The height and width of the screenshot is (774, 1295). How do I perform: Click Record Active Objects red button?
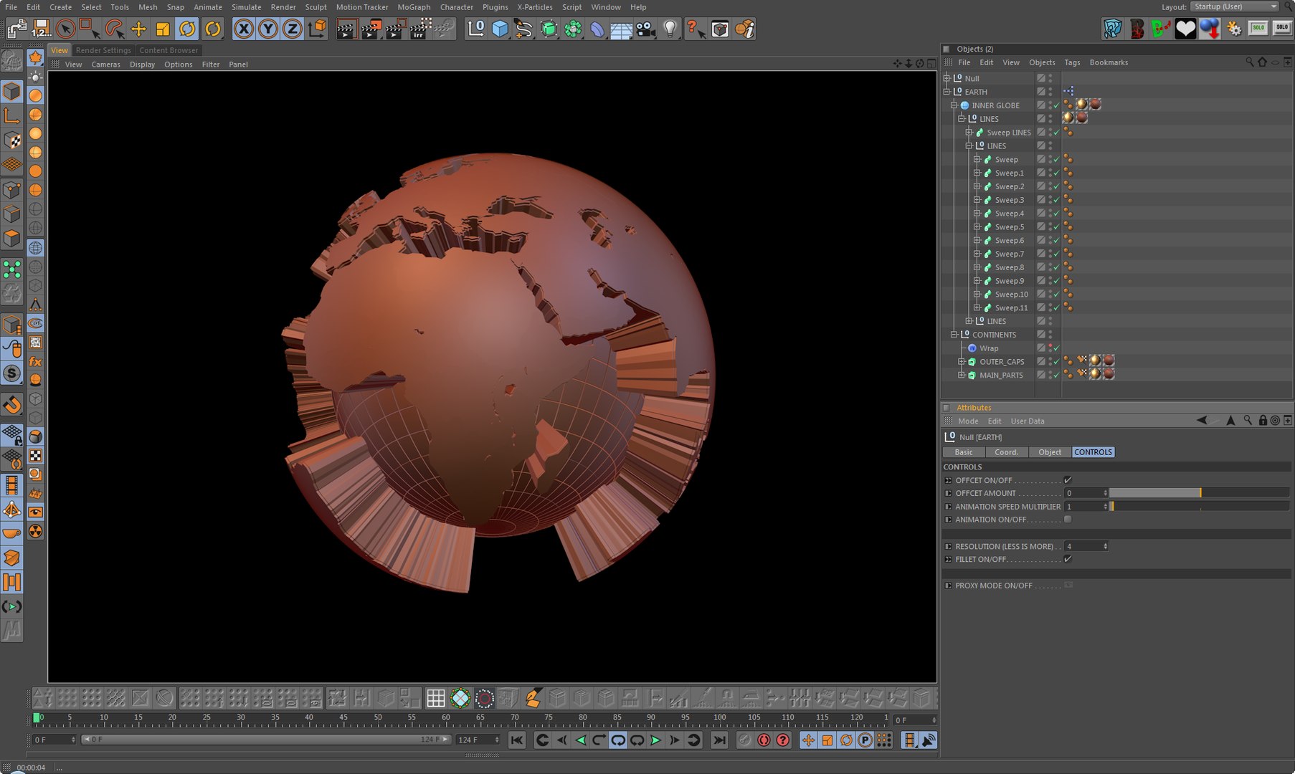[x=764, y=740]
